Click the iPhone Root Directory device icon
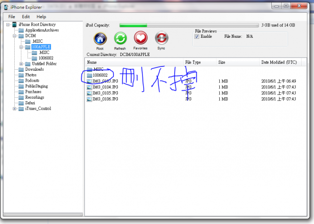314x224 pixels. click(x=14, y=25)
